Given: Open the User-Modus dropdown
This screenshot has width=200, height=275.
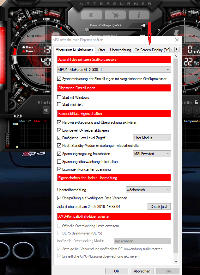Looking at the screenshot, I should (152, 138).
